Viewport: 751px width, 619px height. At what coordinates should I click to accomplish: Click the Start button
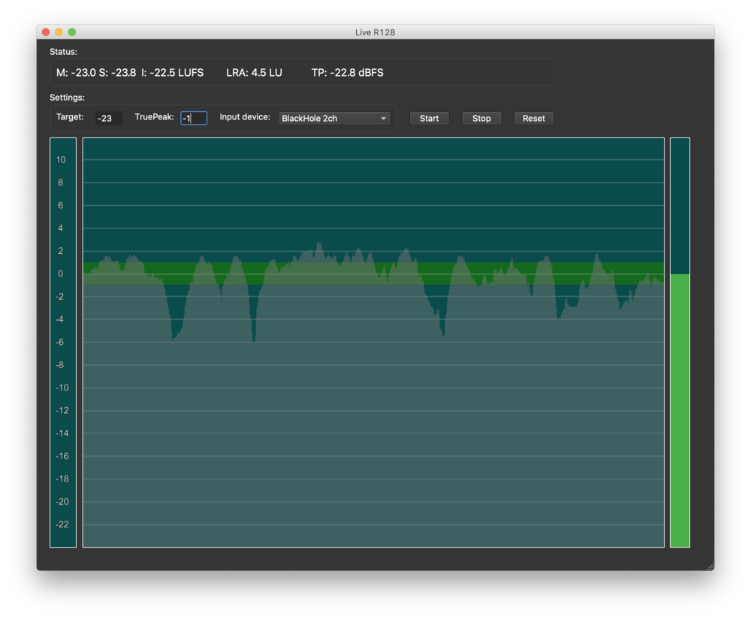pyautogui.click(x=429, y=119)
